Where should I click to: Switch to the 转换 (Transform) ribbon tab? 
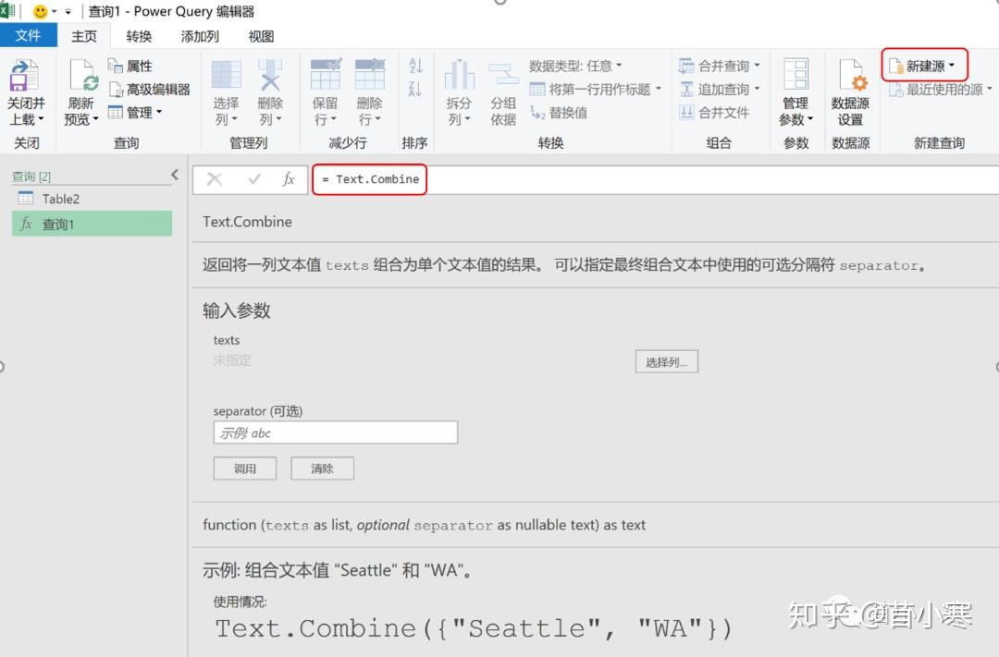pos(137,36)
